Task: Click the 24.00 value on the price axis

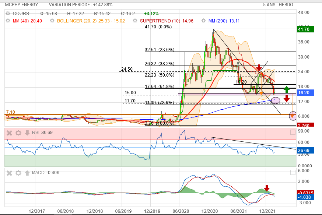Action: click(304, 71)
